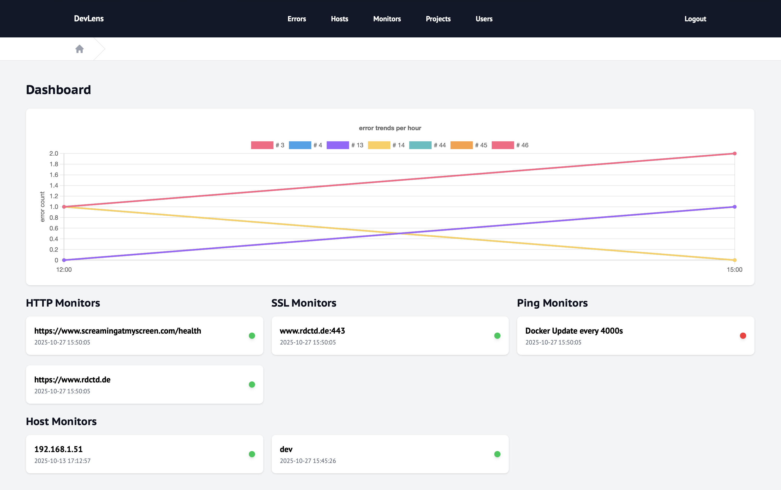
Task: Navigate to the Projects section
Action: [x=438, y=19]
